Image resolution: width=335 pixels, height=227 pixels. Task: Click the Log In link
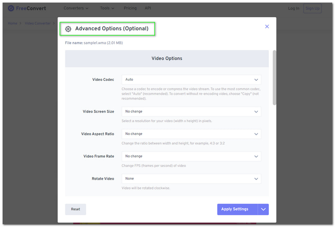coord(294,8)
